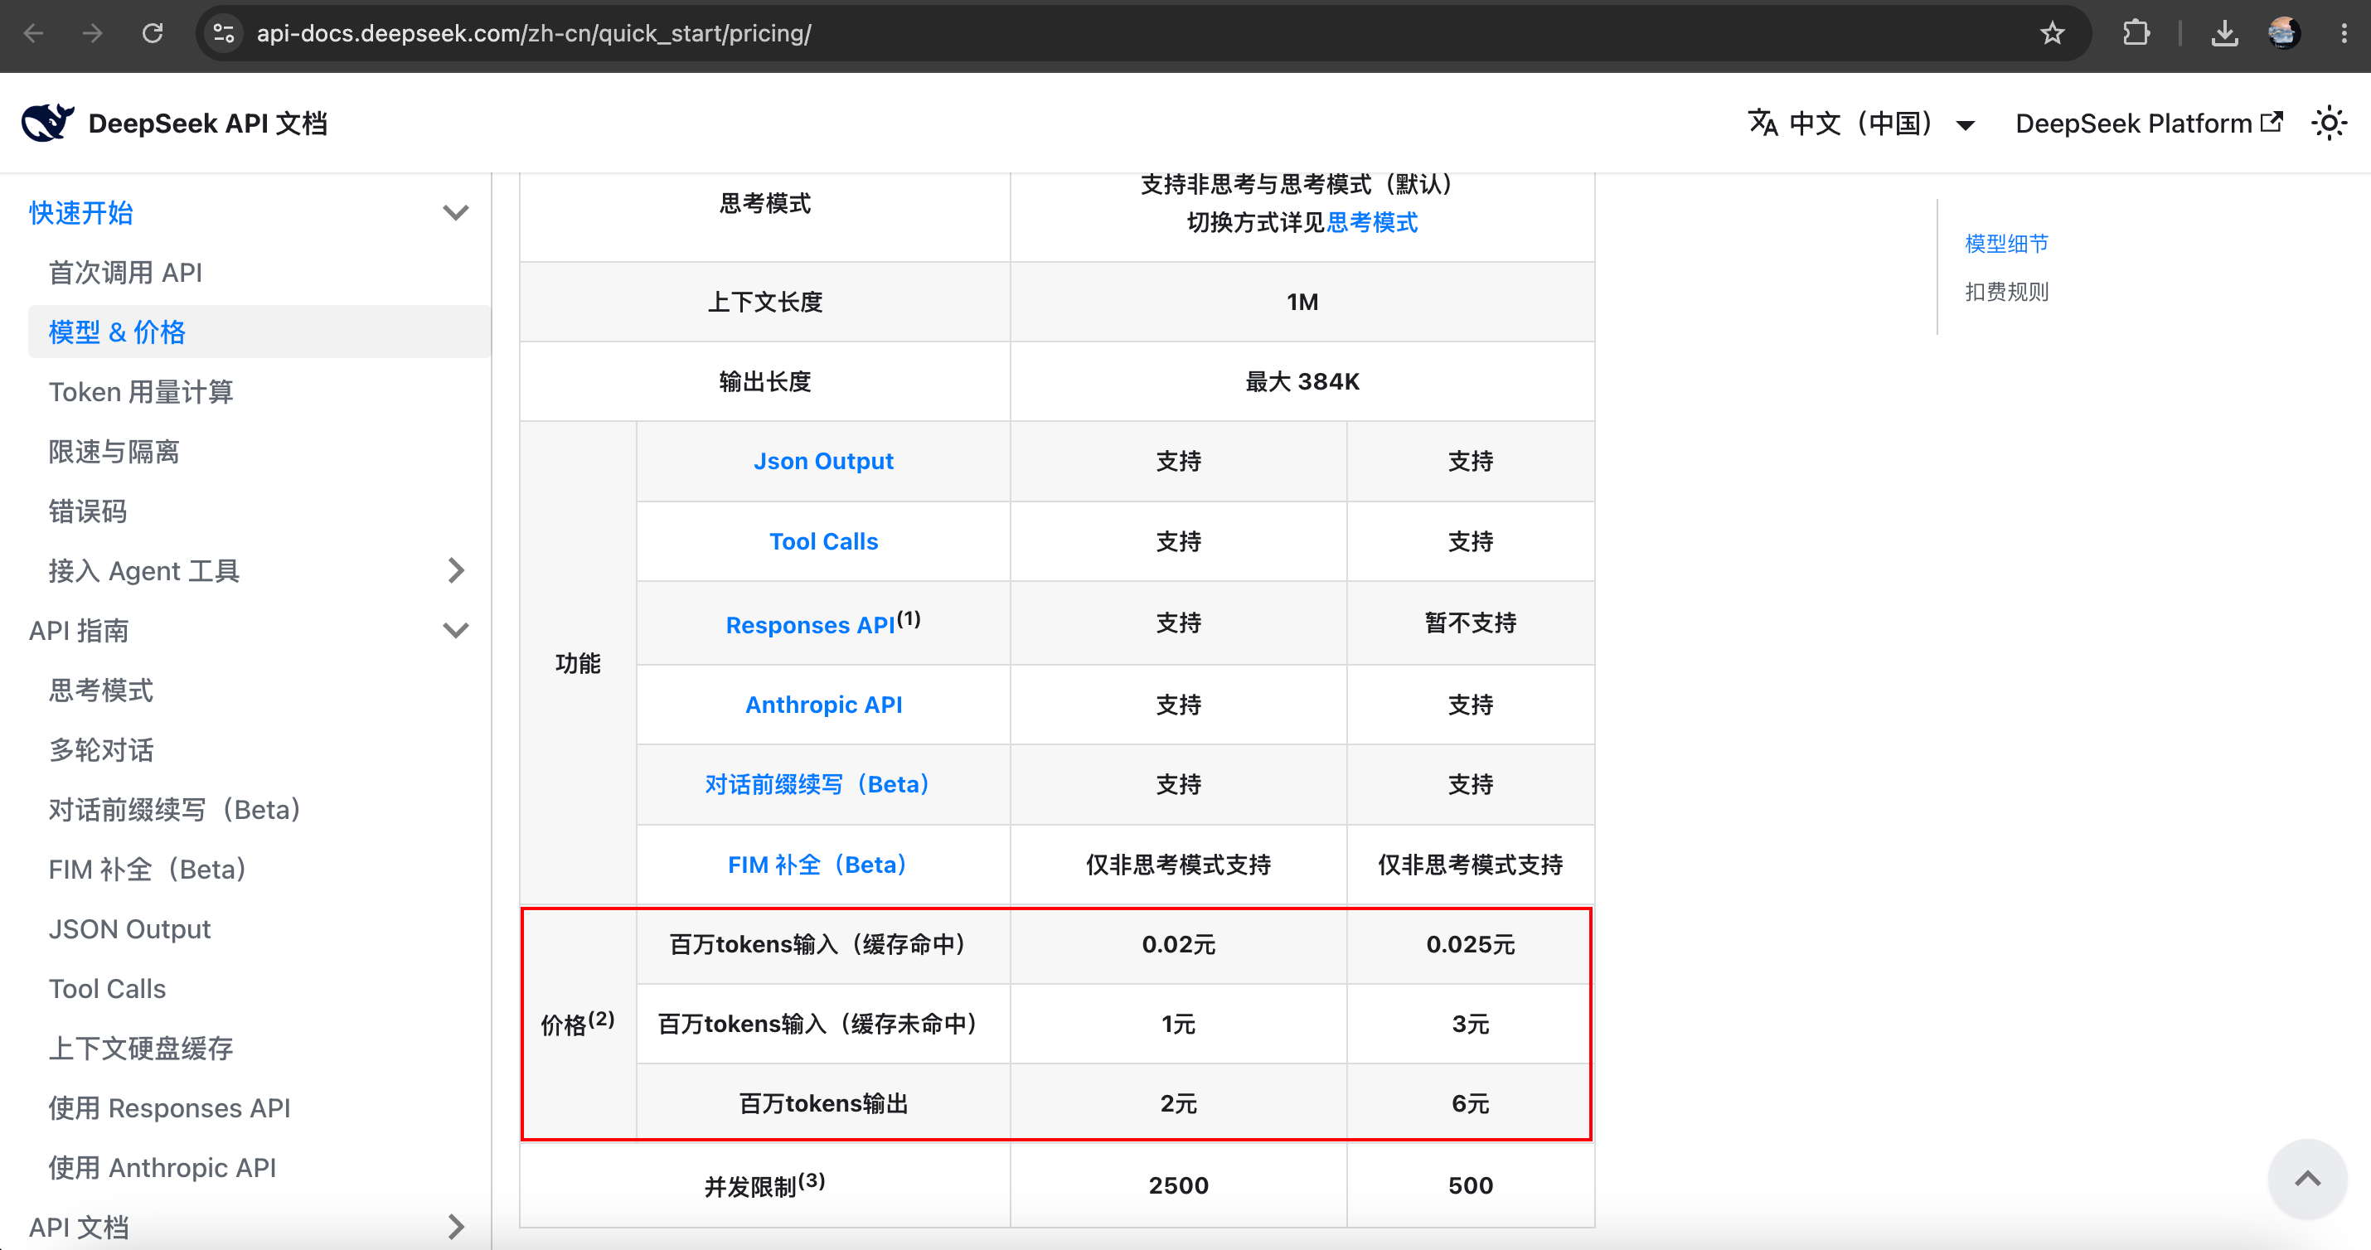
Task: Open 思考模式 page in the sidebar
Action: (101, 690)
